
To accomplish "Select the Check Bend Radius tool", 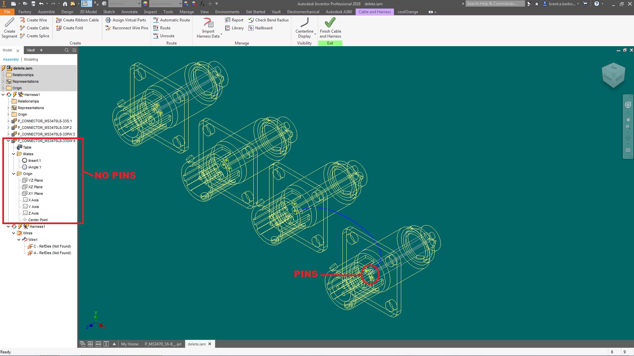I will point(268,20).
